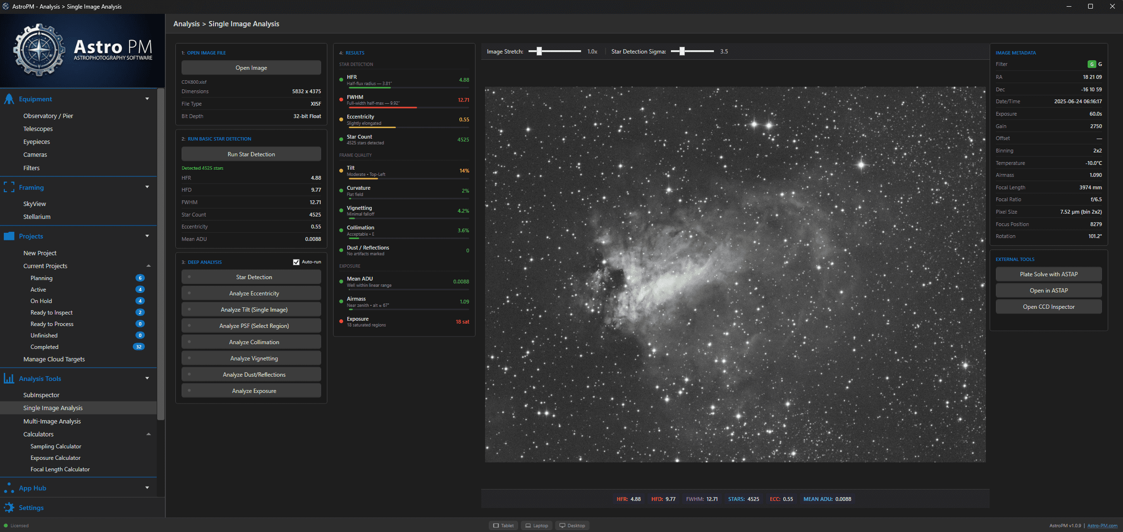
Task: Click the Analysis Tools bar-chart icon
Action: tap(9, 379)
